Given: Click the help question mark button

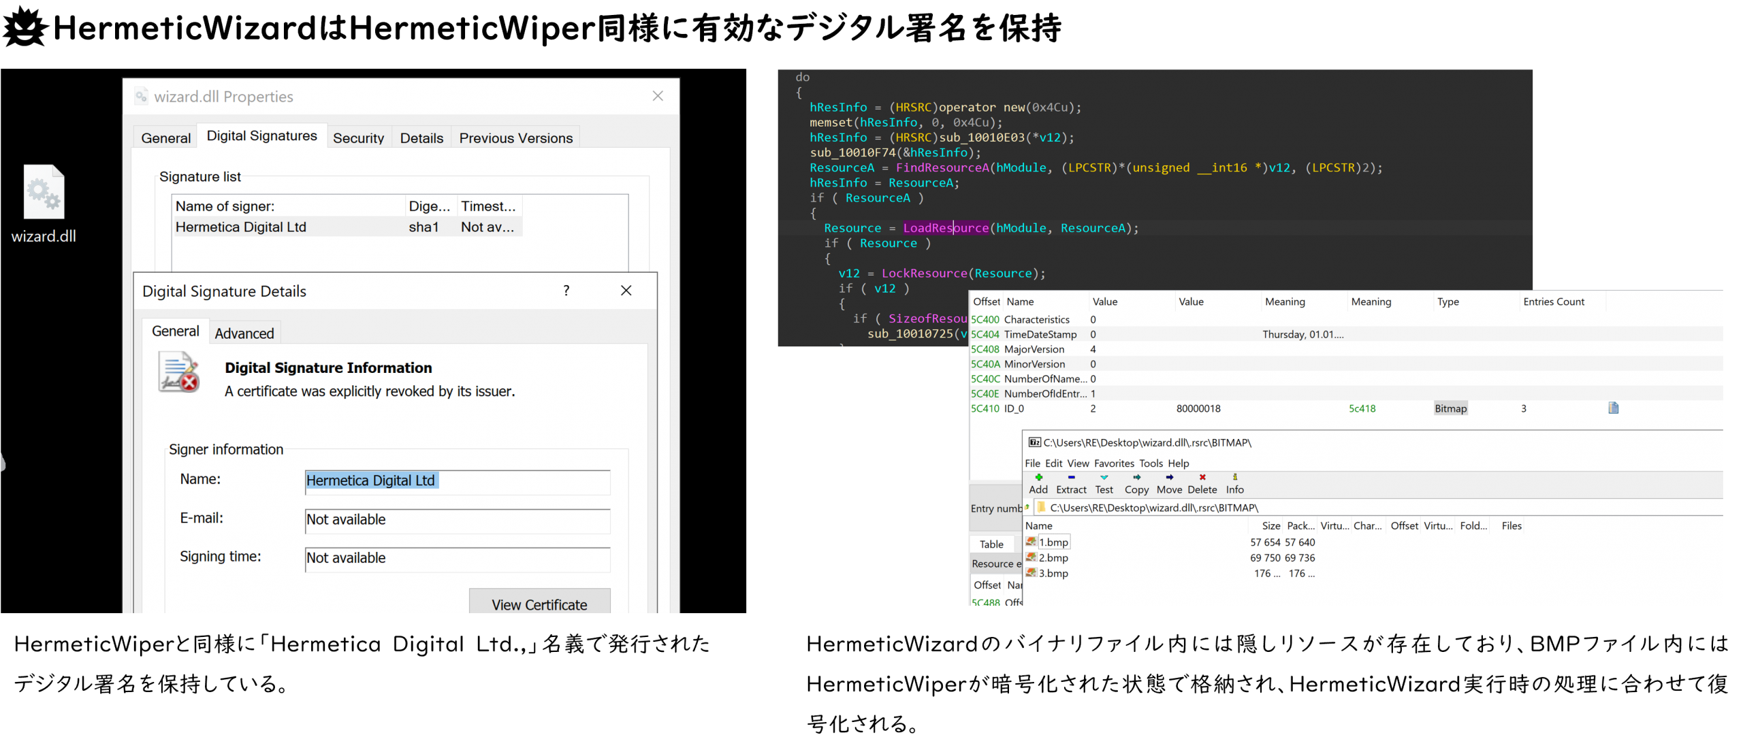Looking at the screenshot, I should (x=566, y=291).
